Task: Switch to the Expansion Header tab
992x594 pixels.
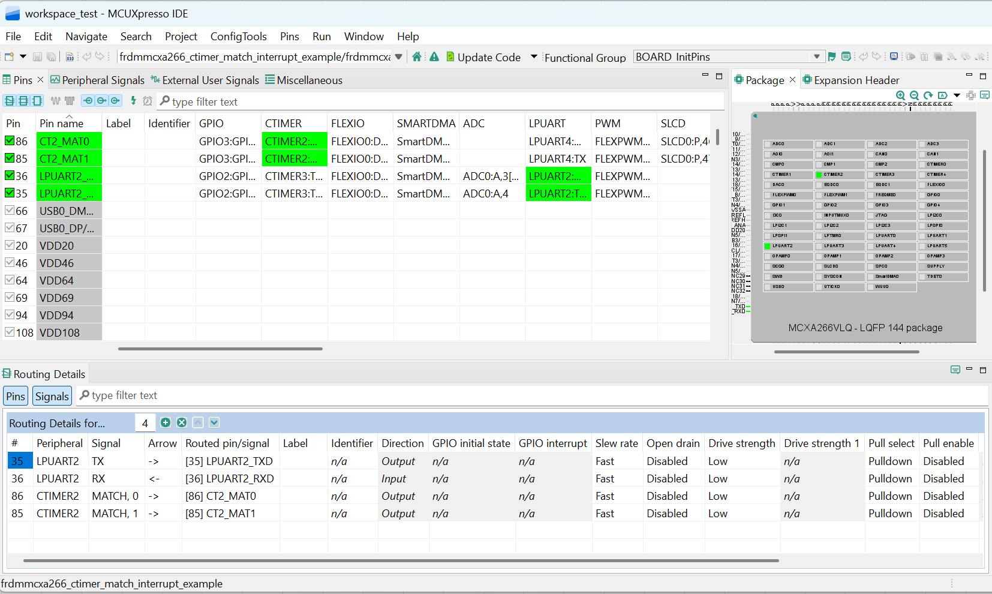Action: [x=856, y=80]
